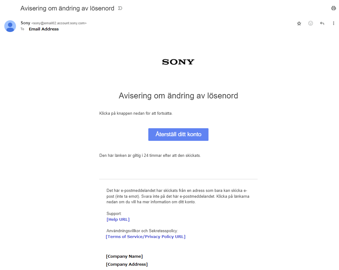Open the more options menu for this message
This screenshot has height=270, width=339.
pyautogui.click(x=333, y=23)
